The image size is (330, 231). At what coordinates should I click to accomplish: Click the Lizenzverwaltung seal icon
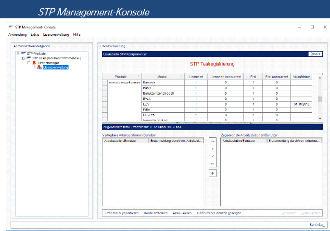pos(39,68)
